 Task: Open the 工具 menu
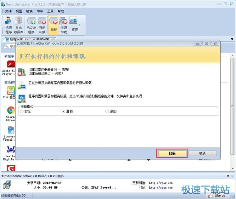coord(50,11)
